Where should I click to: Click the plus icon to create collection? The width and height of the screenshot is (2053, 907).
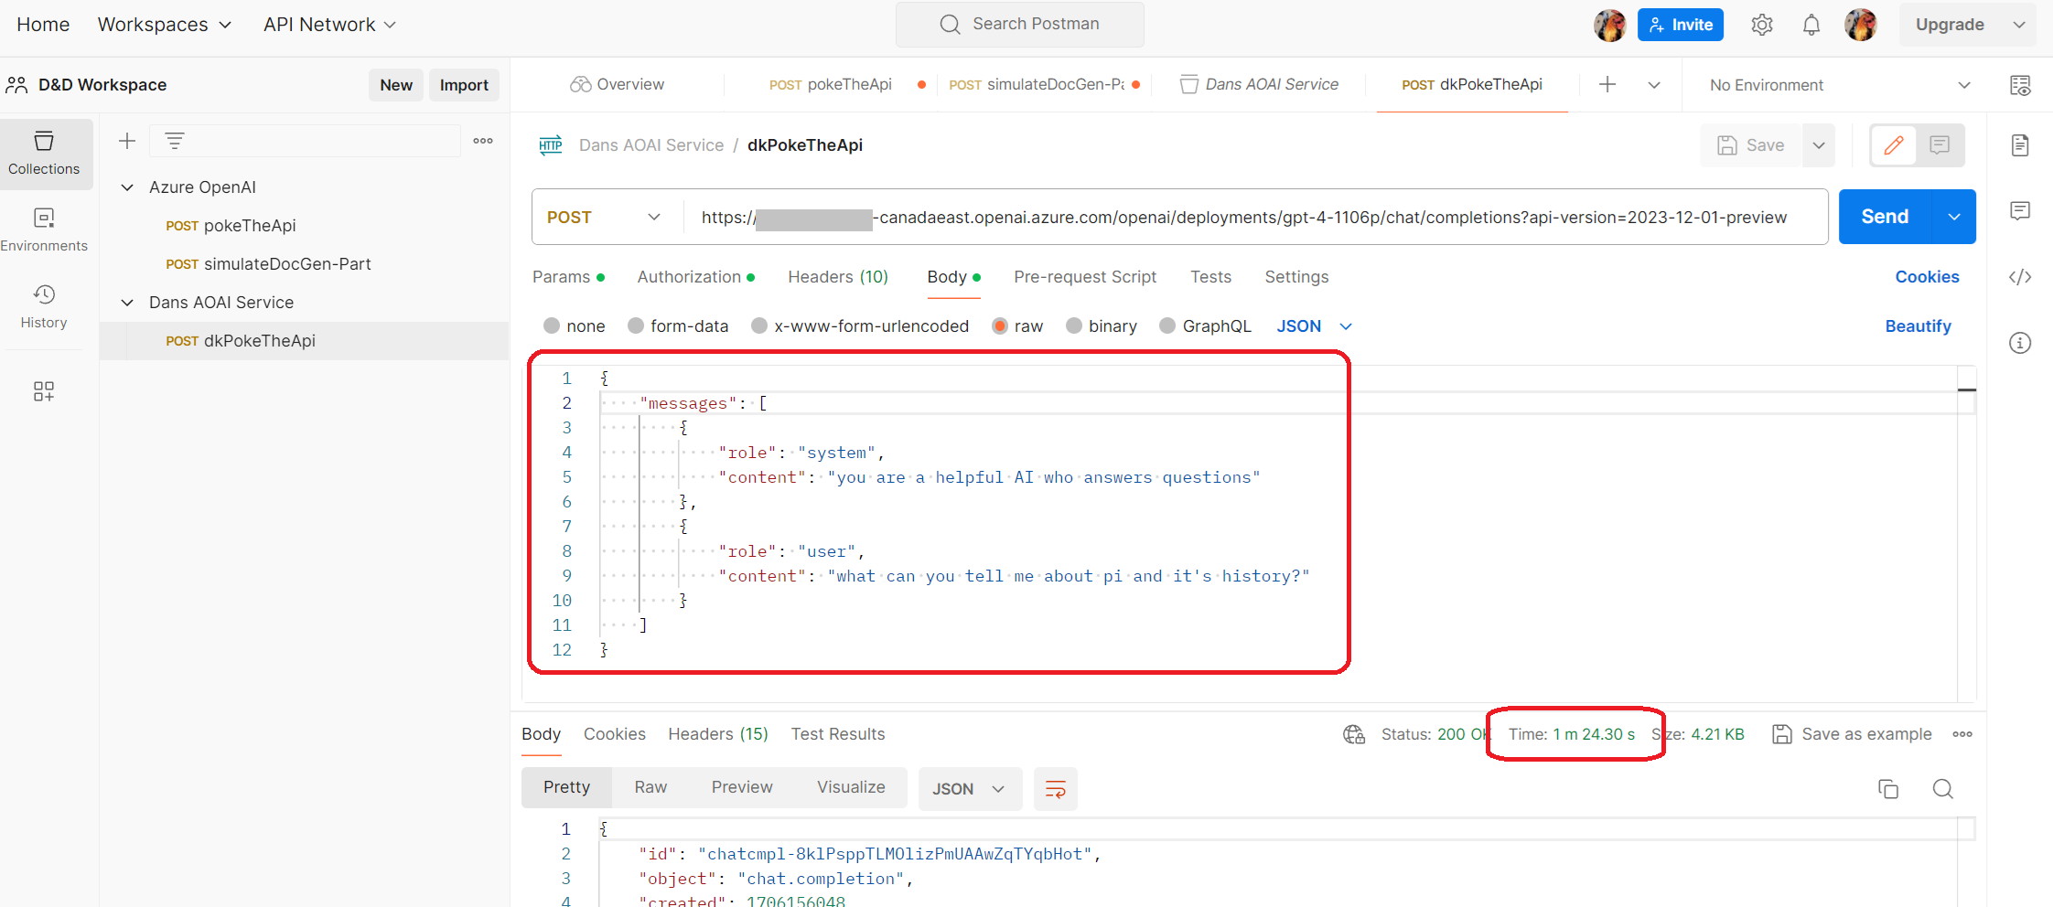(127, 141)
